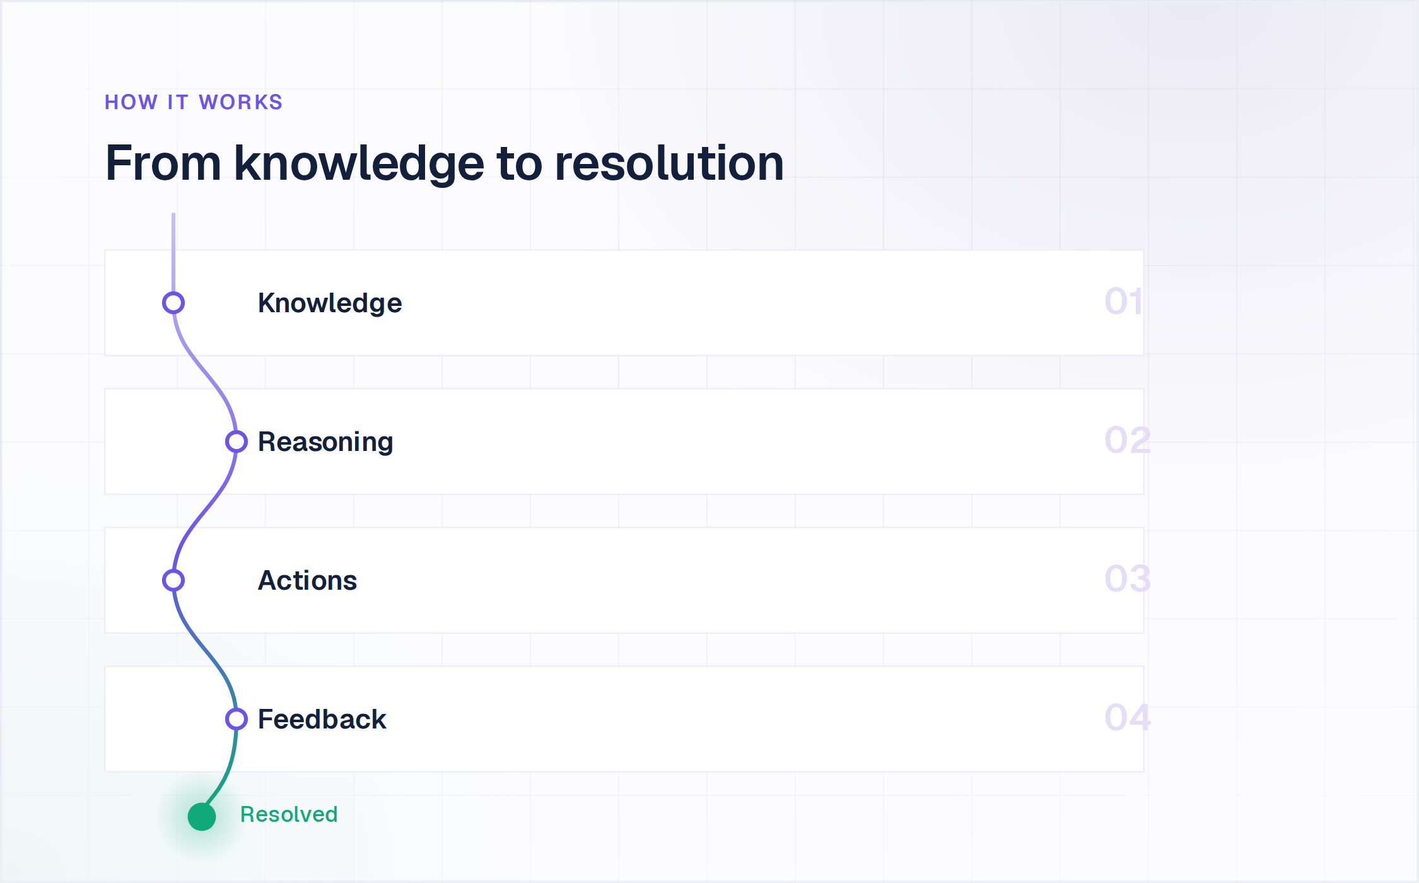
Task: Open the Knowledge step label
Action: tap(330, 303)
